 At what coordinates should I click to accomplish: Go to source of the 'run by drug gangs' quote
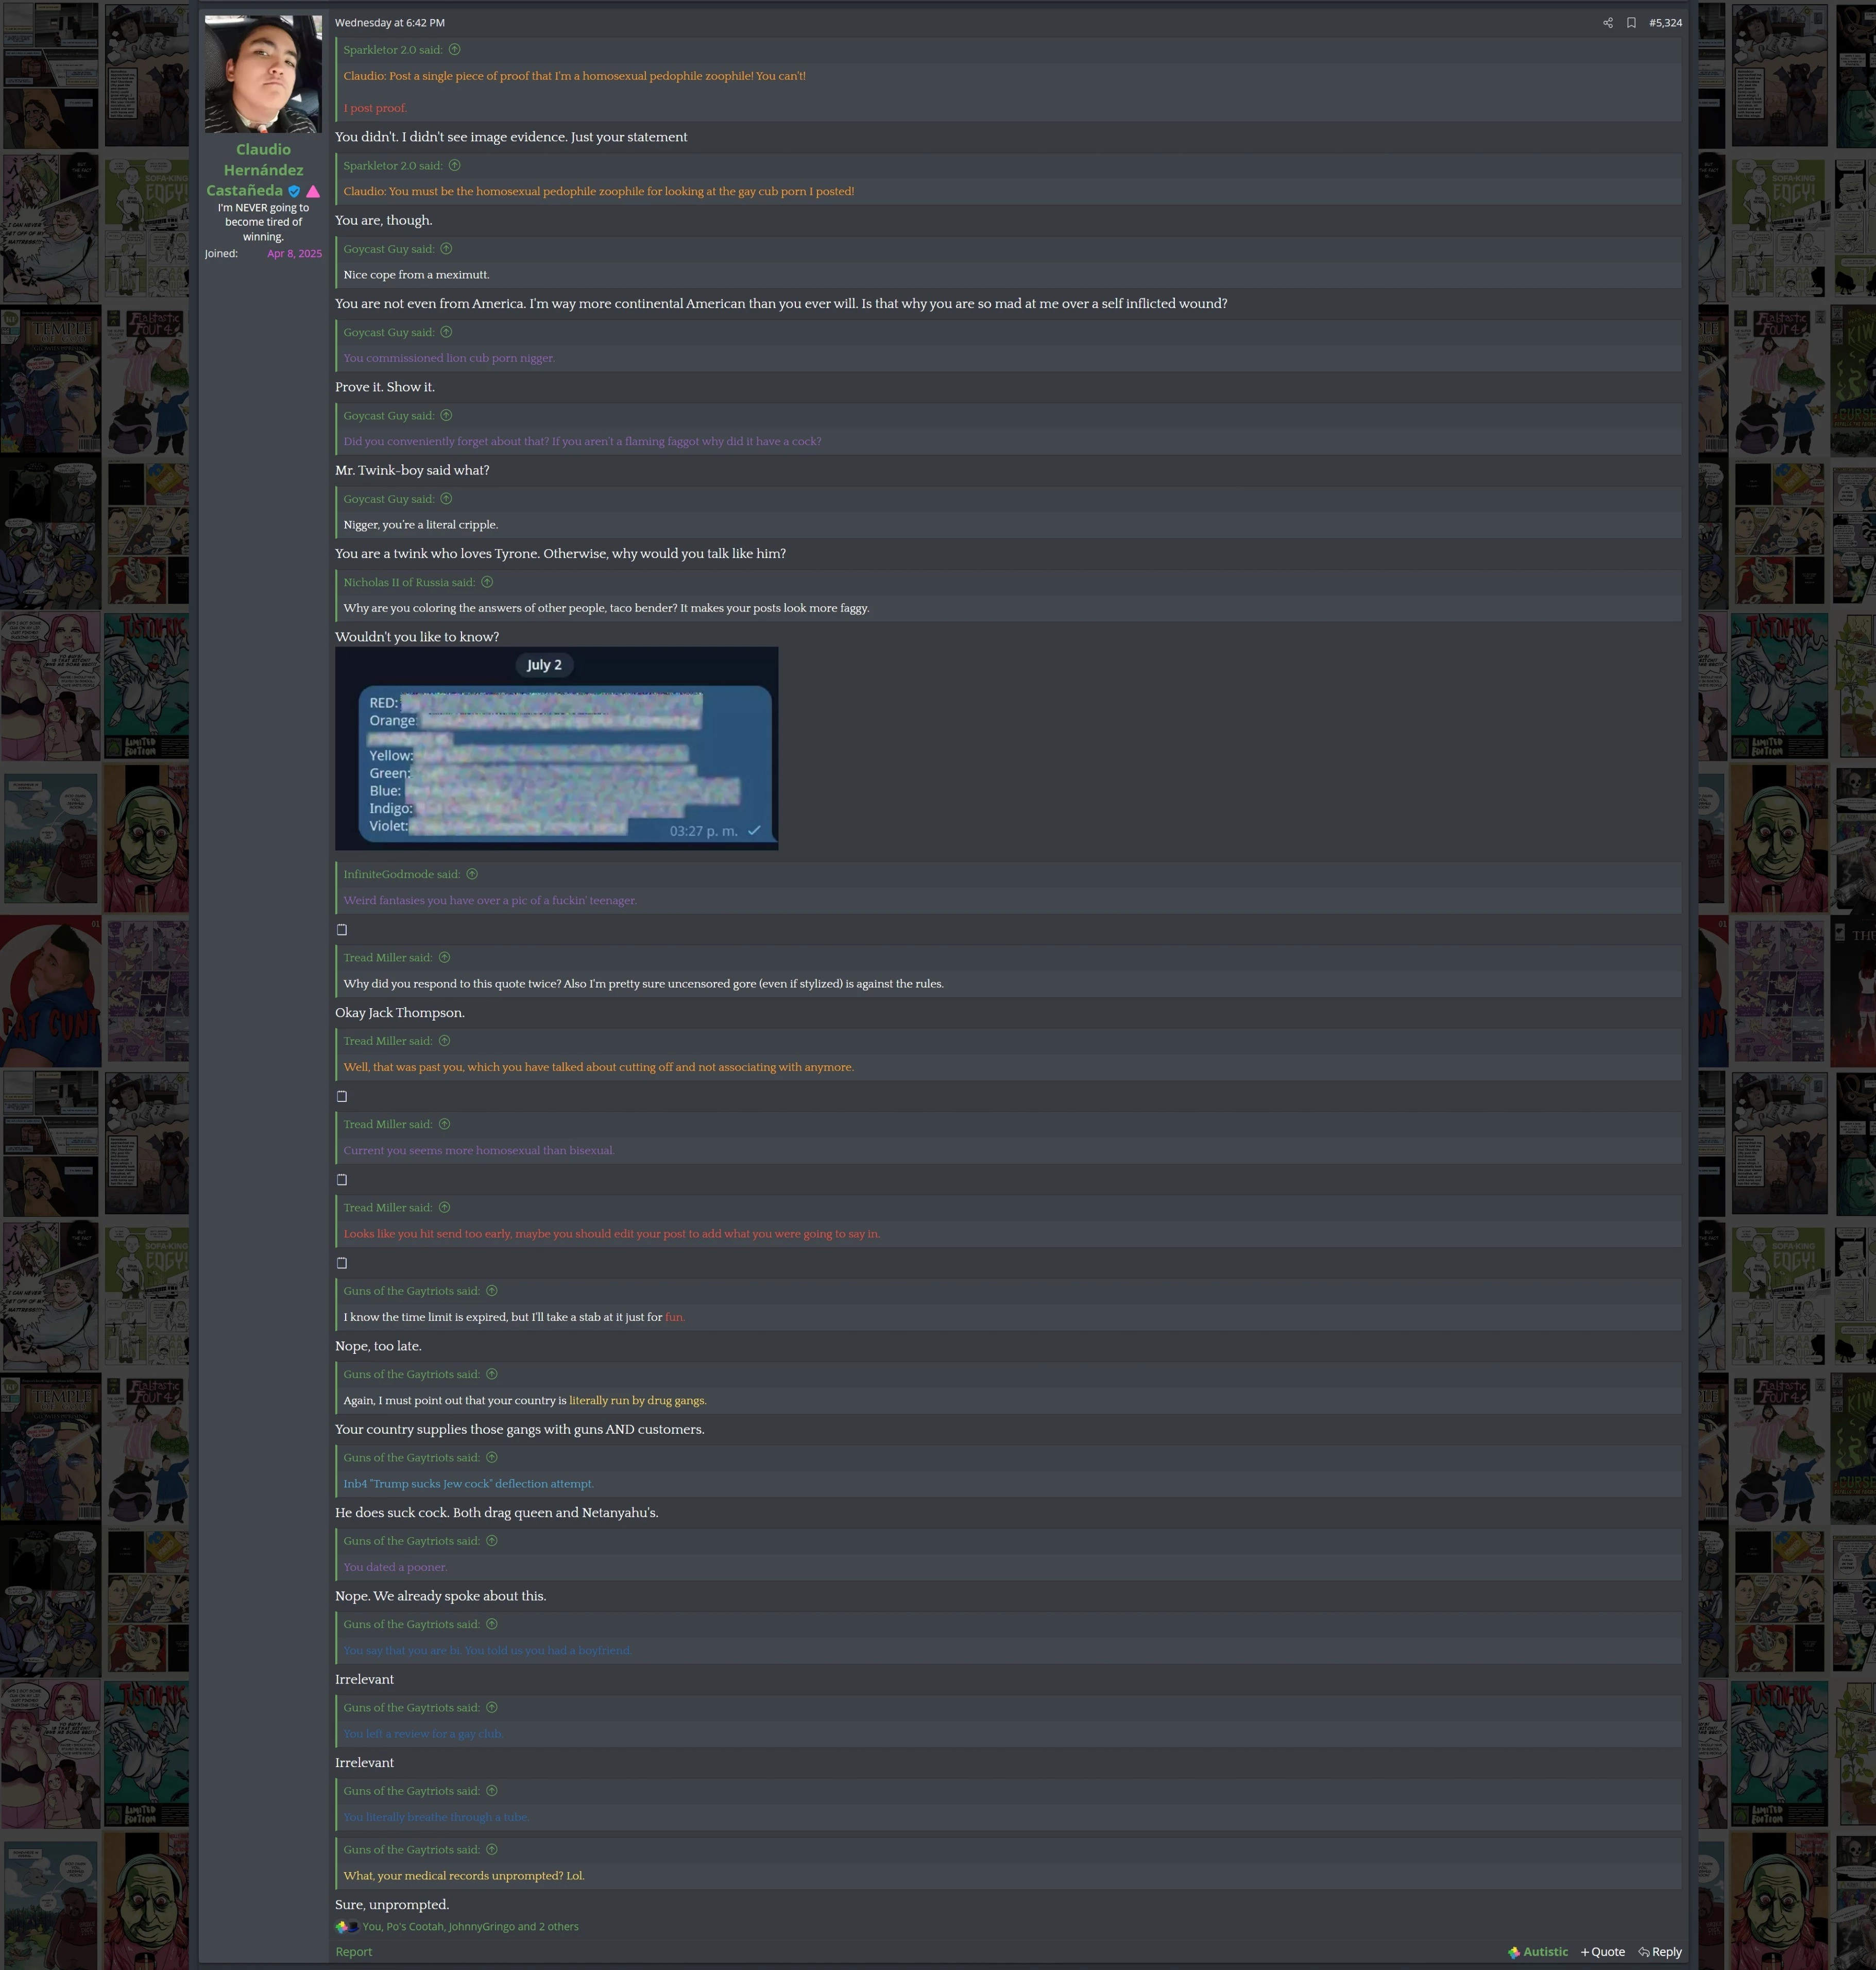point(492,1374)
